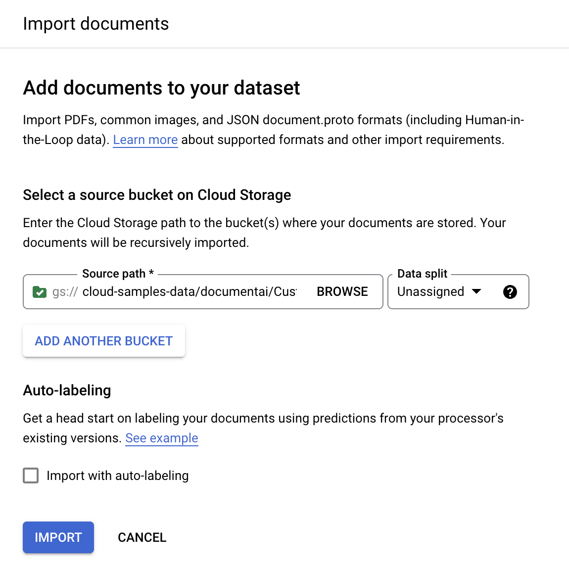Cancel the import dialog
569x570 pixels.
(x=142, y=537)
